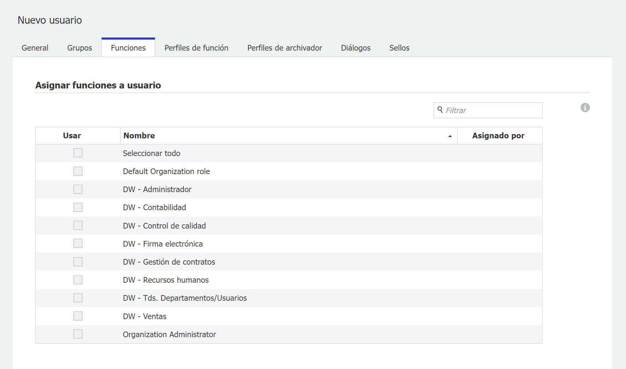
Task: Check the Organization Administrator checkbox
Action: click(x=78, y=334)
